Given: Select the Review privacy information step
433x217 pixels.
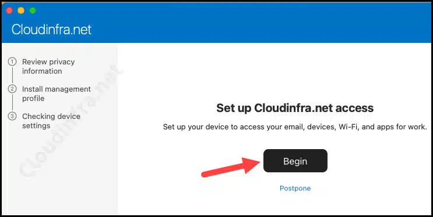Looking at the screenshot, I should coord(48,66).
